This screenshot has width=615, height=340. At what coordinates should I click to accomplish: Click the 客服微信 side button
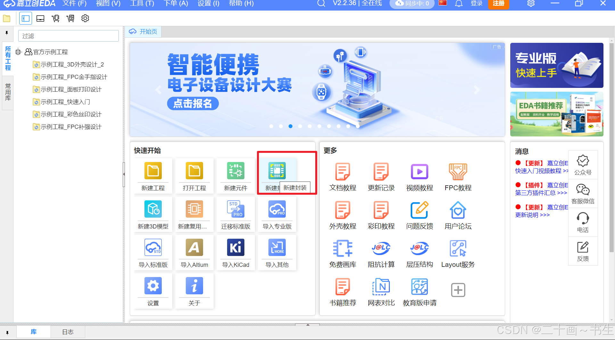click(583, 194)
